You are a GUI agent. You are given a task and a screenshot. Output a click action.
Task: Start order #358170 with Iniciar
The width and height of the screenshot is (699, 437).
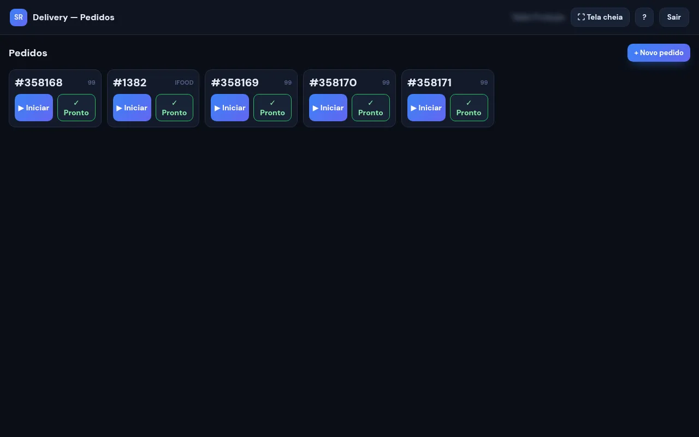(328, 108)
